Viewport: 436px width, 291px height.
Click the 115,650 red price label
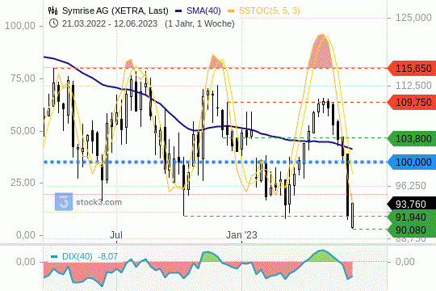click(413, 68)
